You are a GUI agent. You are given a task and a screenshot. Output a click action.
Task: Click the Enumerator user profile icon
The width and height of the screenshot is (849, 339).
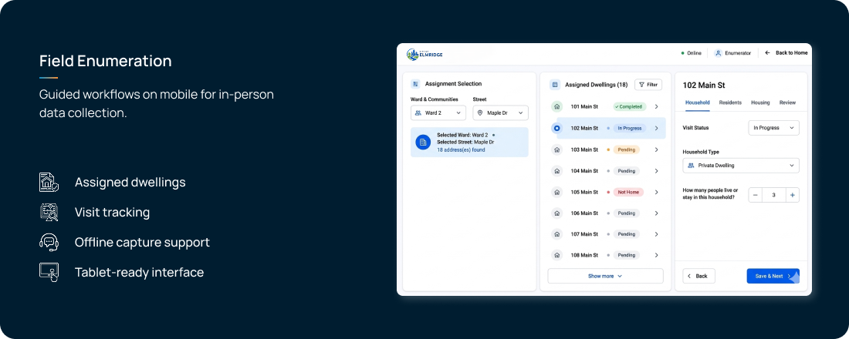click(x=718, y=53)
